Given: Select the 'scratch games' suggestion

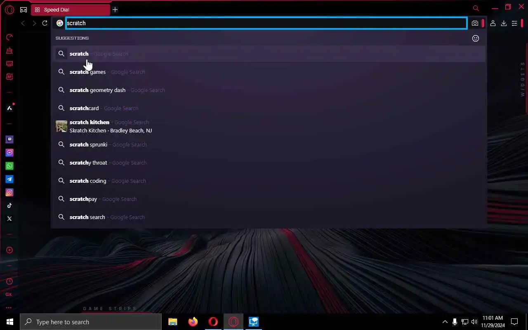Looking at the screenshot, I should coord(269,72).
